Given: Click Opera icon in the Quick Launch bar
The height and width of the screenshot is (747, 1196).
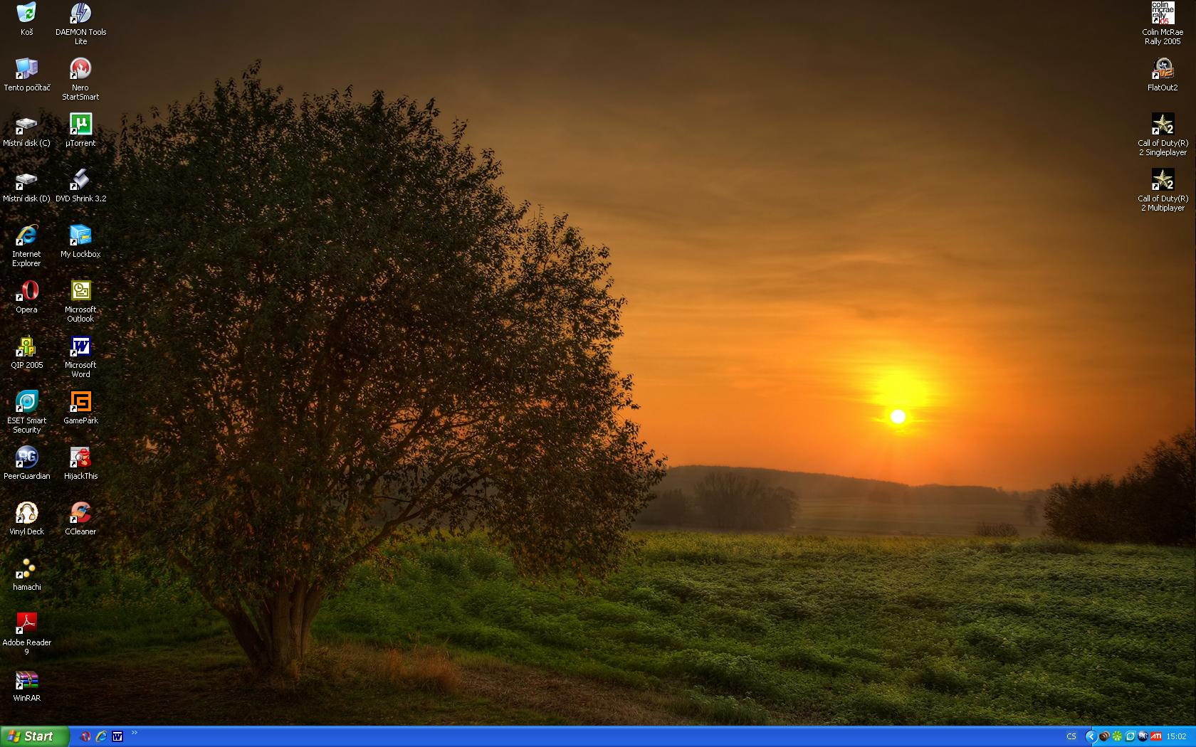Looking at the screenshot, I should coord(85,736).
